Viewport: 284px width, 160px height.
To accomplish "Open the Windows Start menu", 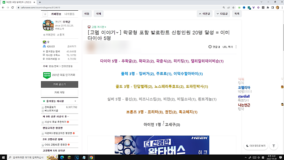I will (3, 158).
